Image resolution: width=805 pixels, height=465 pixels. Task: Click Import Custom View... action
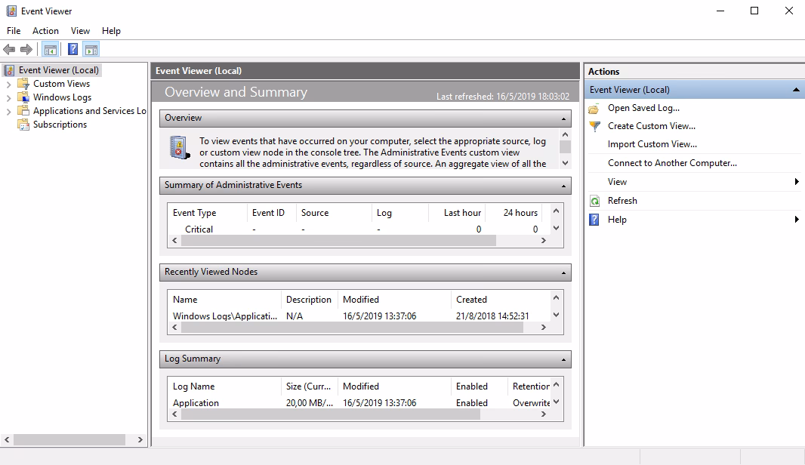coord(652,144)
